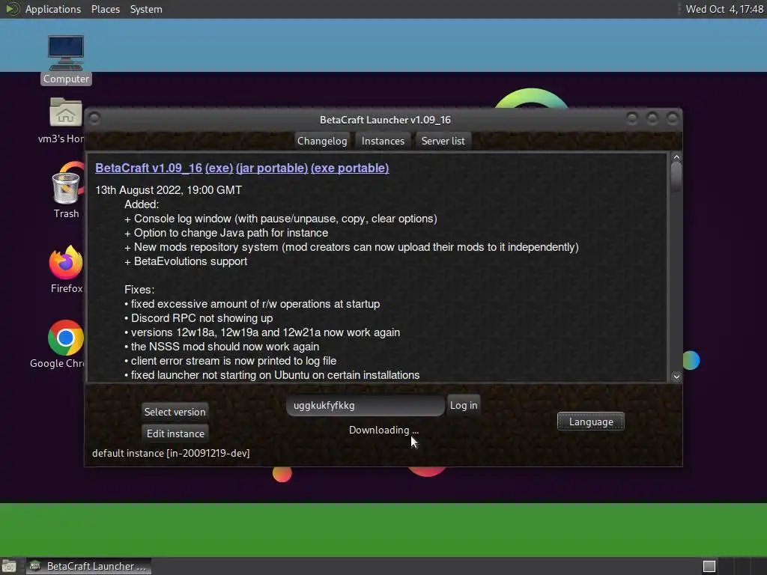The image size is (767, 575).
Task: Click 'Option to change Java path for instance' line
Action: point(226,233)
